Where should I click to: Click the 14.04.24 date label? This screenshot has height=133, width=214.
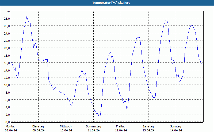(176, 130)
